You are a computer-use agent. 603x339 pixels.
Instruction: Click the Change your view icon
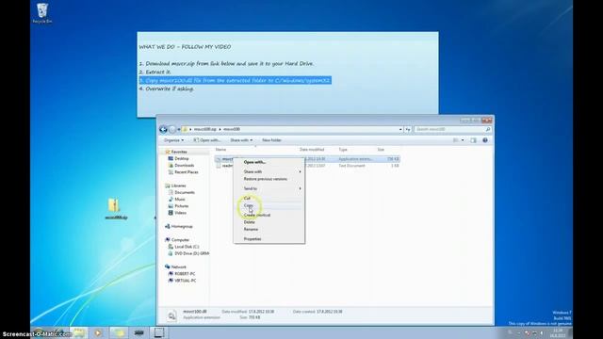(x=456, y=140)
